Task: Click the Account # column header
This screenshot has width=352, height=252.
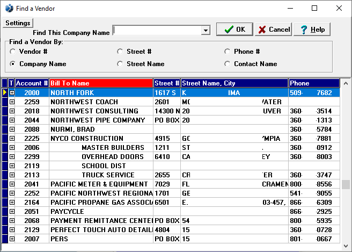Action: pos(32,83)
